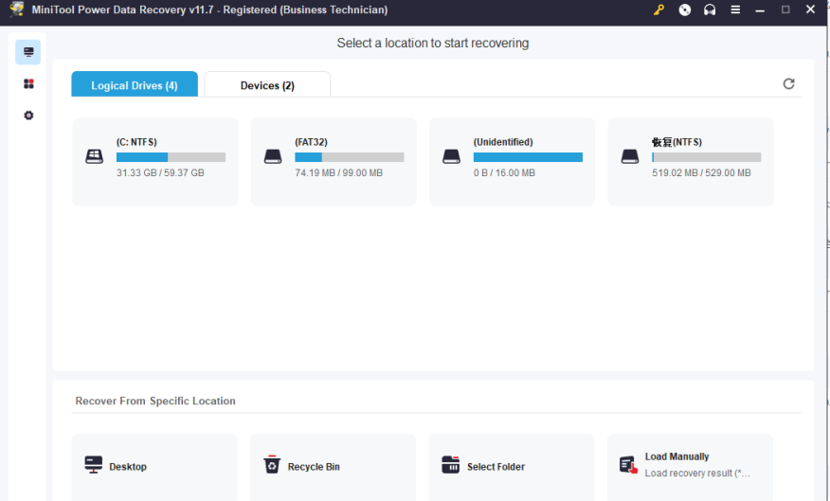Screen dimensions: 830x501
Task: Switch to the Devices (2) tab
Action: 267,84
